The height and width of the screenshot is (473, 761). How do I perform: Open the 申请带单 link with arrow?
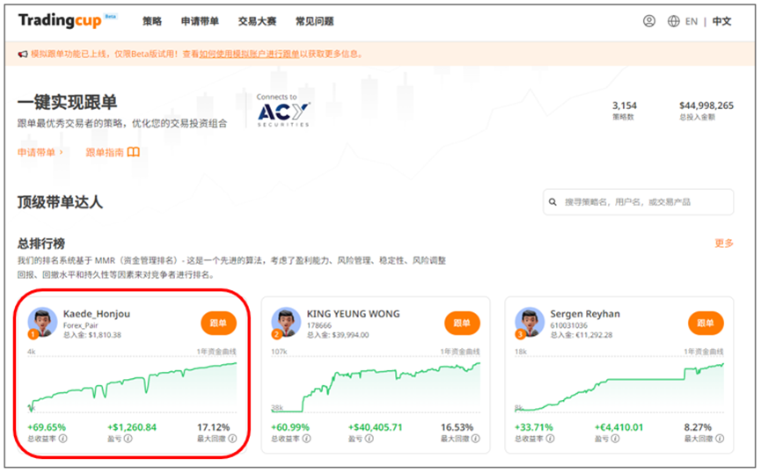click(40, 152)
